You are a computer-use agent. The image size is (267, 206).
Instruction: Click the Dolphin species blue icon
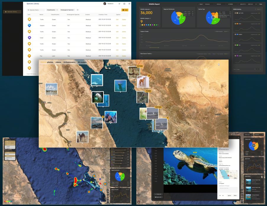(29, 25)
